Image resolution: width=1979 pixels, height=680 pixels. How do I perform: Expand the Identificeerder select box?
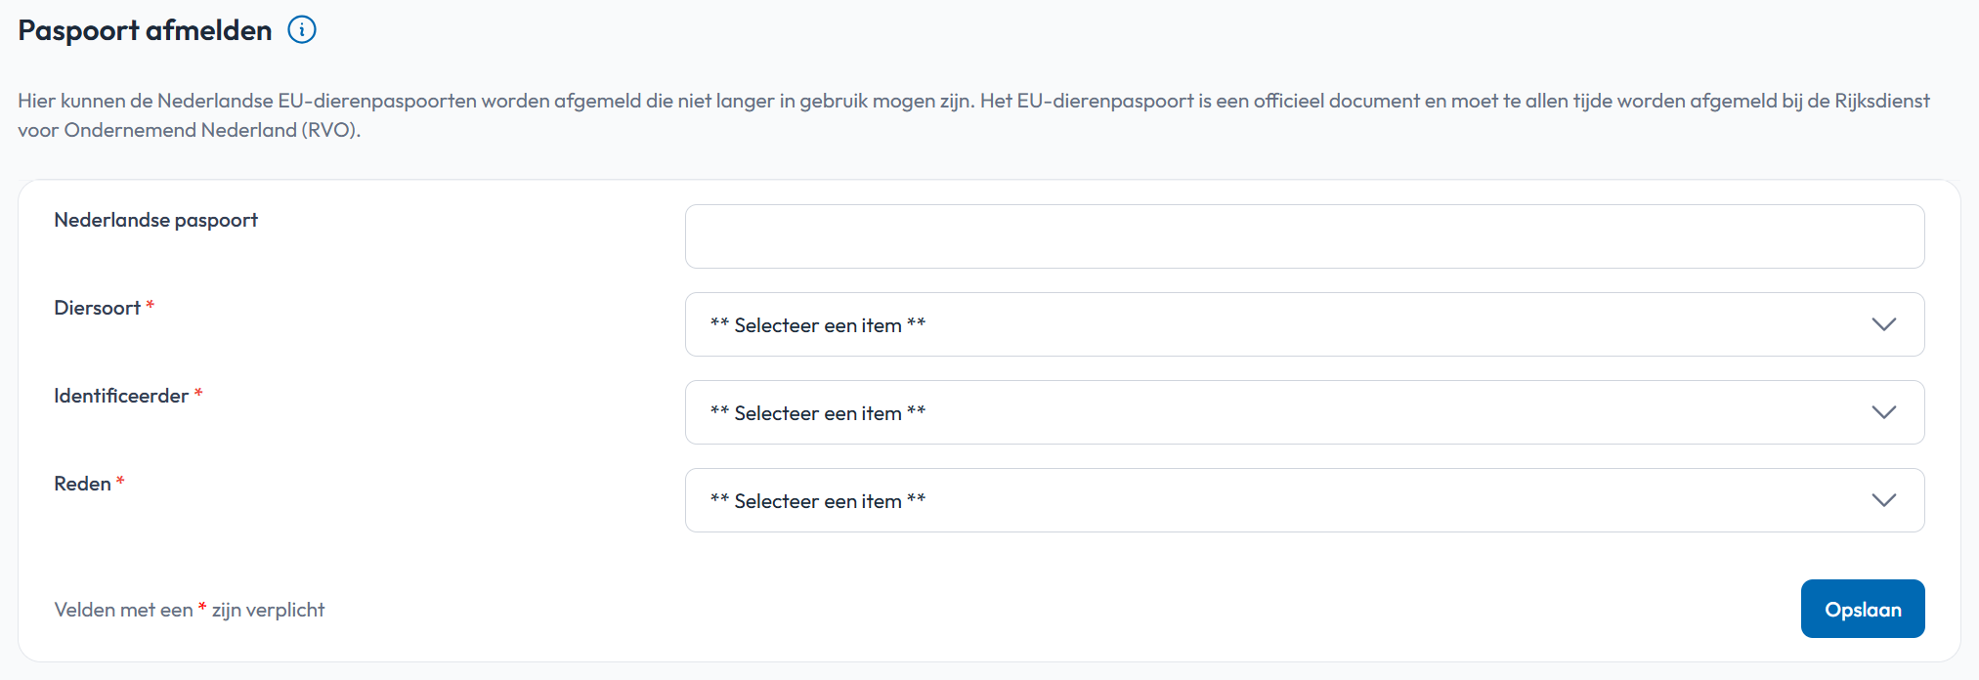tap(1305, 412)
